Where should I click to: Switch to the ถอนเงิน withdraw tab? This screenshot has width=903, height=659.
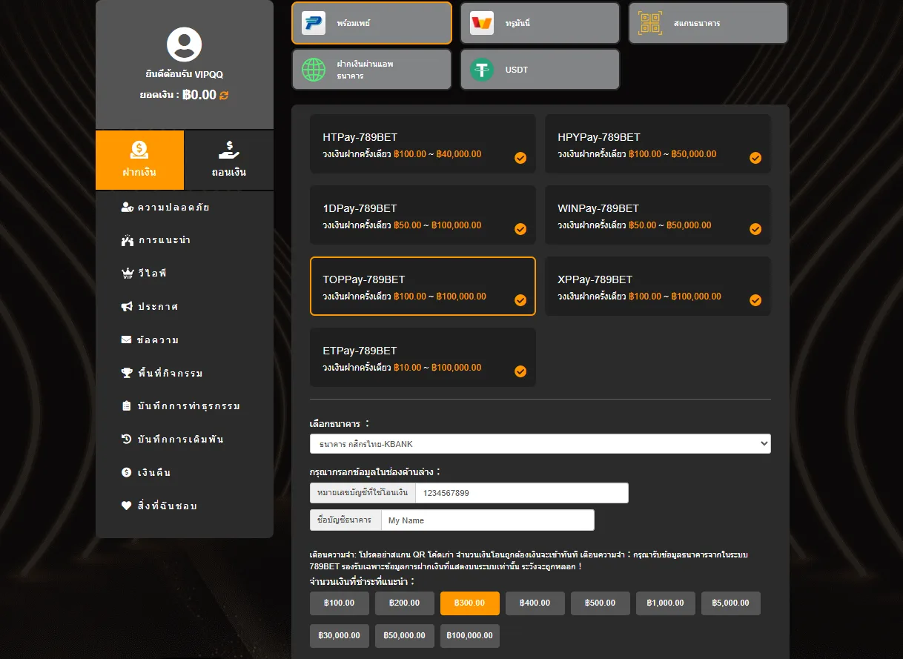pos(229,160)
